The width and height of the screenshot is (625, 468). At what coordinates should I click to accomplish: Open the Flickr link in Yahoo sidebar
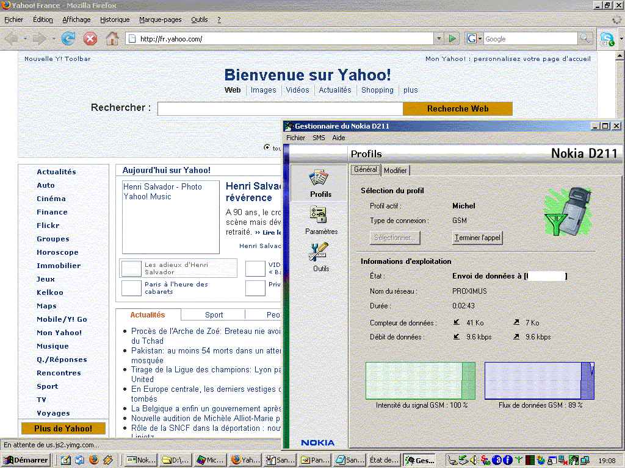pyautogui.click(x=48, y=225)
